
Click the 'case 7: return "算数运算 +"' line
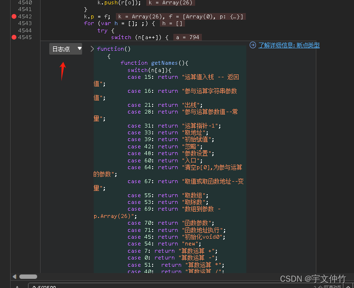point(172,251)
